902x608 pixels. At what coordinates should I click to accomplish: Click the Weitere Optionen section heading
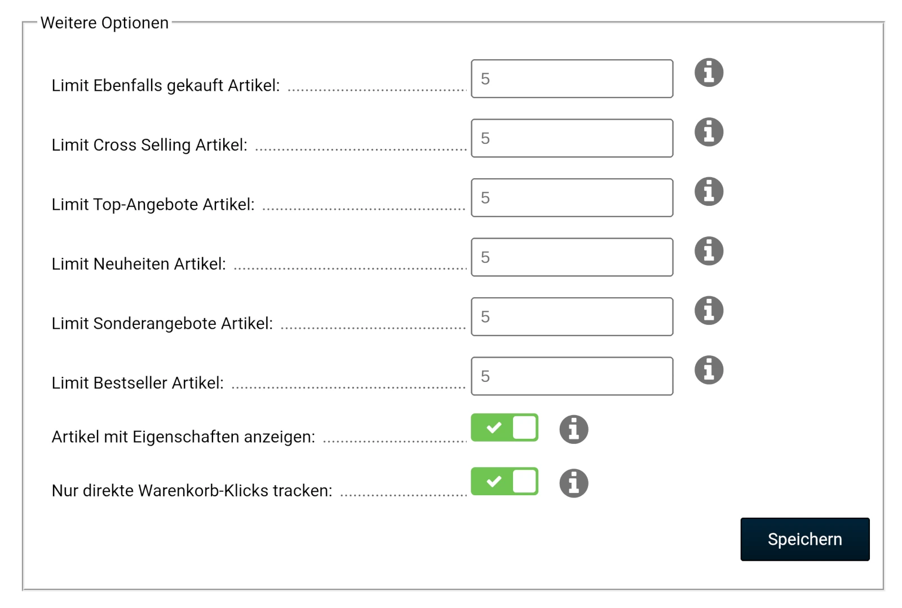point(104,23)
